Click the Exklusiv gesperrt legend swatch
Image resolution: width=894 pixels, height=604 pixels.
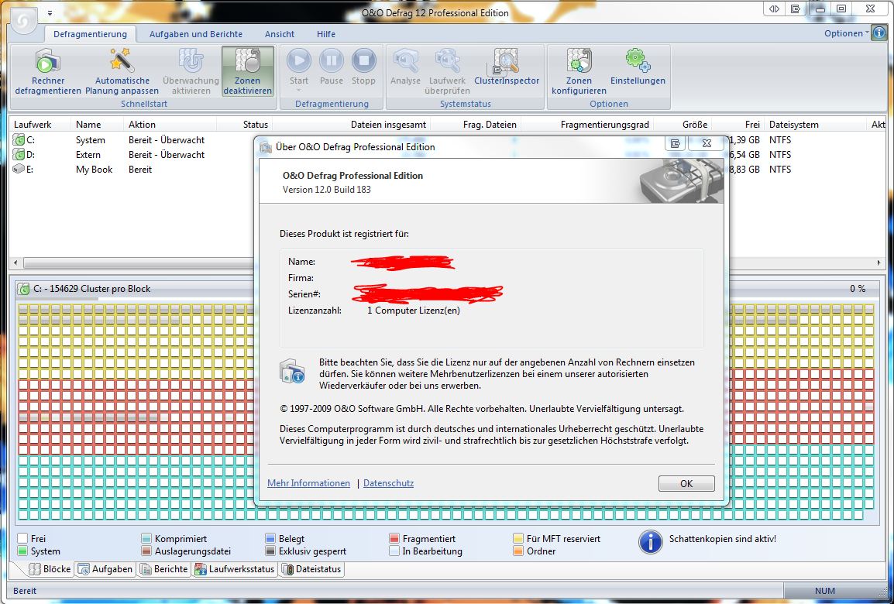click(270, 551)
